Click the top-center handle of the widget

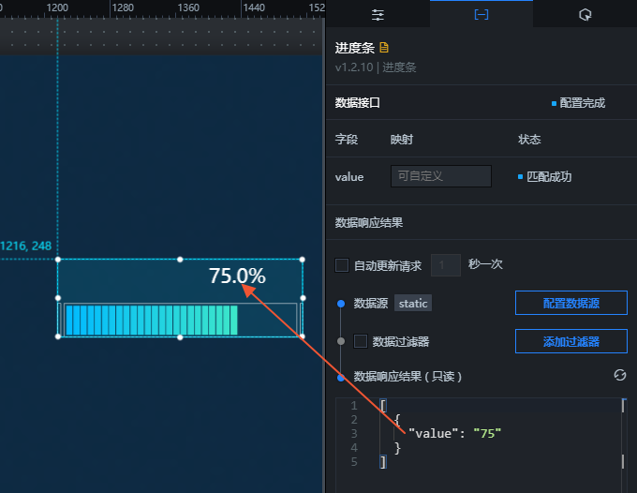(x=180, y=260)
